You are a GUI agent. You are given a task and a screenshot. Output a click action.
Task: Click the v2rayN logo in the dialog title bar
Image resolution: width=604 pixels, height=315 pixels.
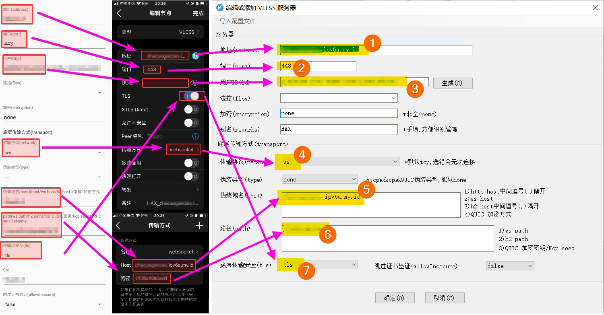point(219,7)
